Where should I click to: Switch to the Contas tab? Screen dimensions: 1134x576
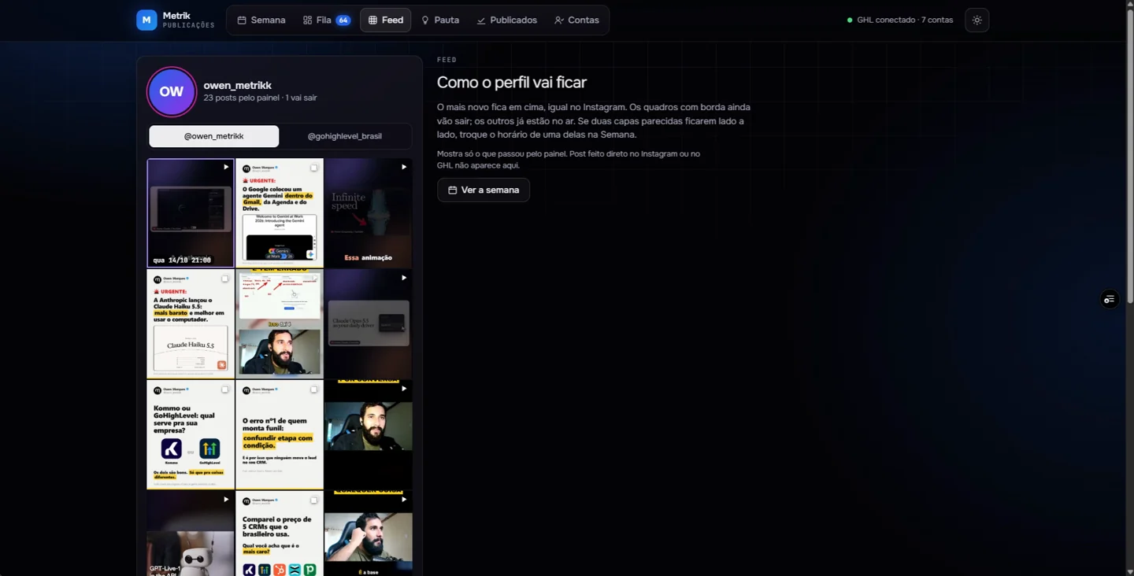576,20
